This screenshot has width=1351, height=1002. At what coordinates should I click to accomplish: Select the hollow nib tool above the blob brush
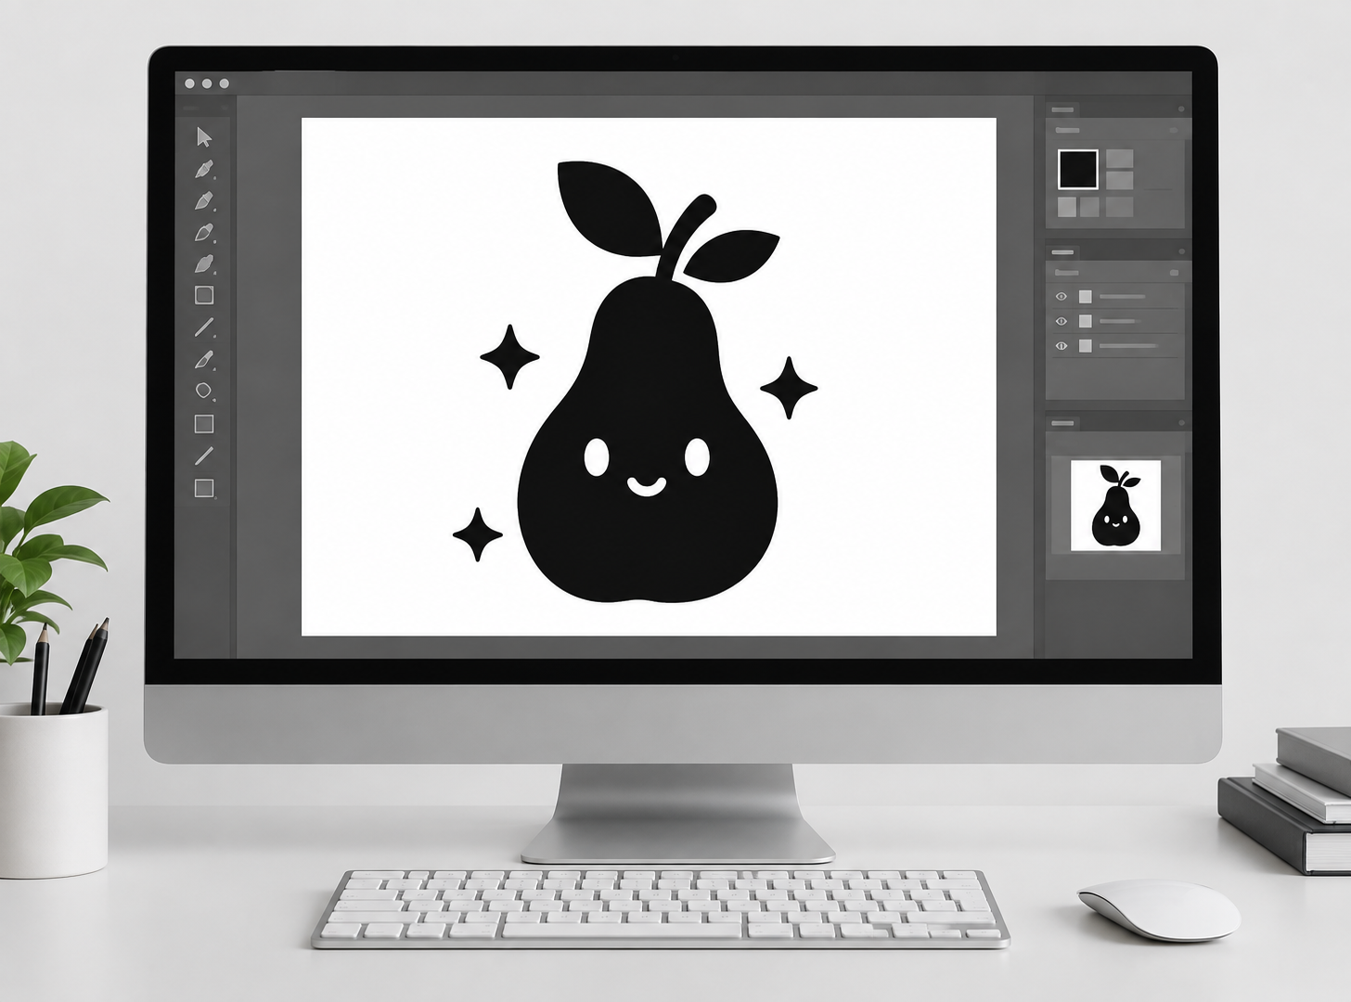[x=204, y=232]
